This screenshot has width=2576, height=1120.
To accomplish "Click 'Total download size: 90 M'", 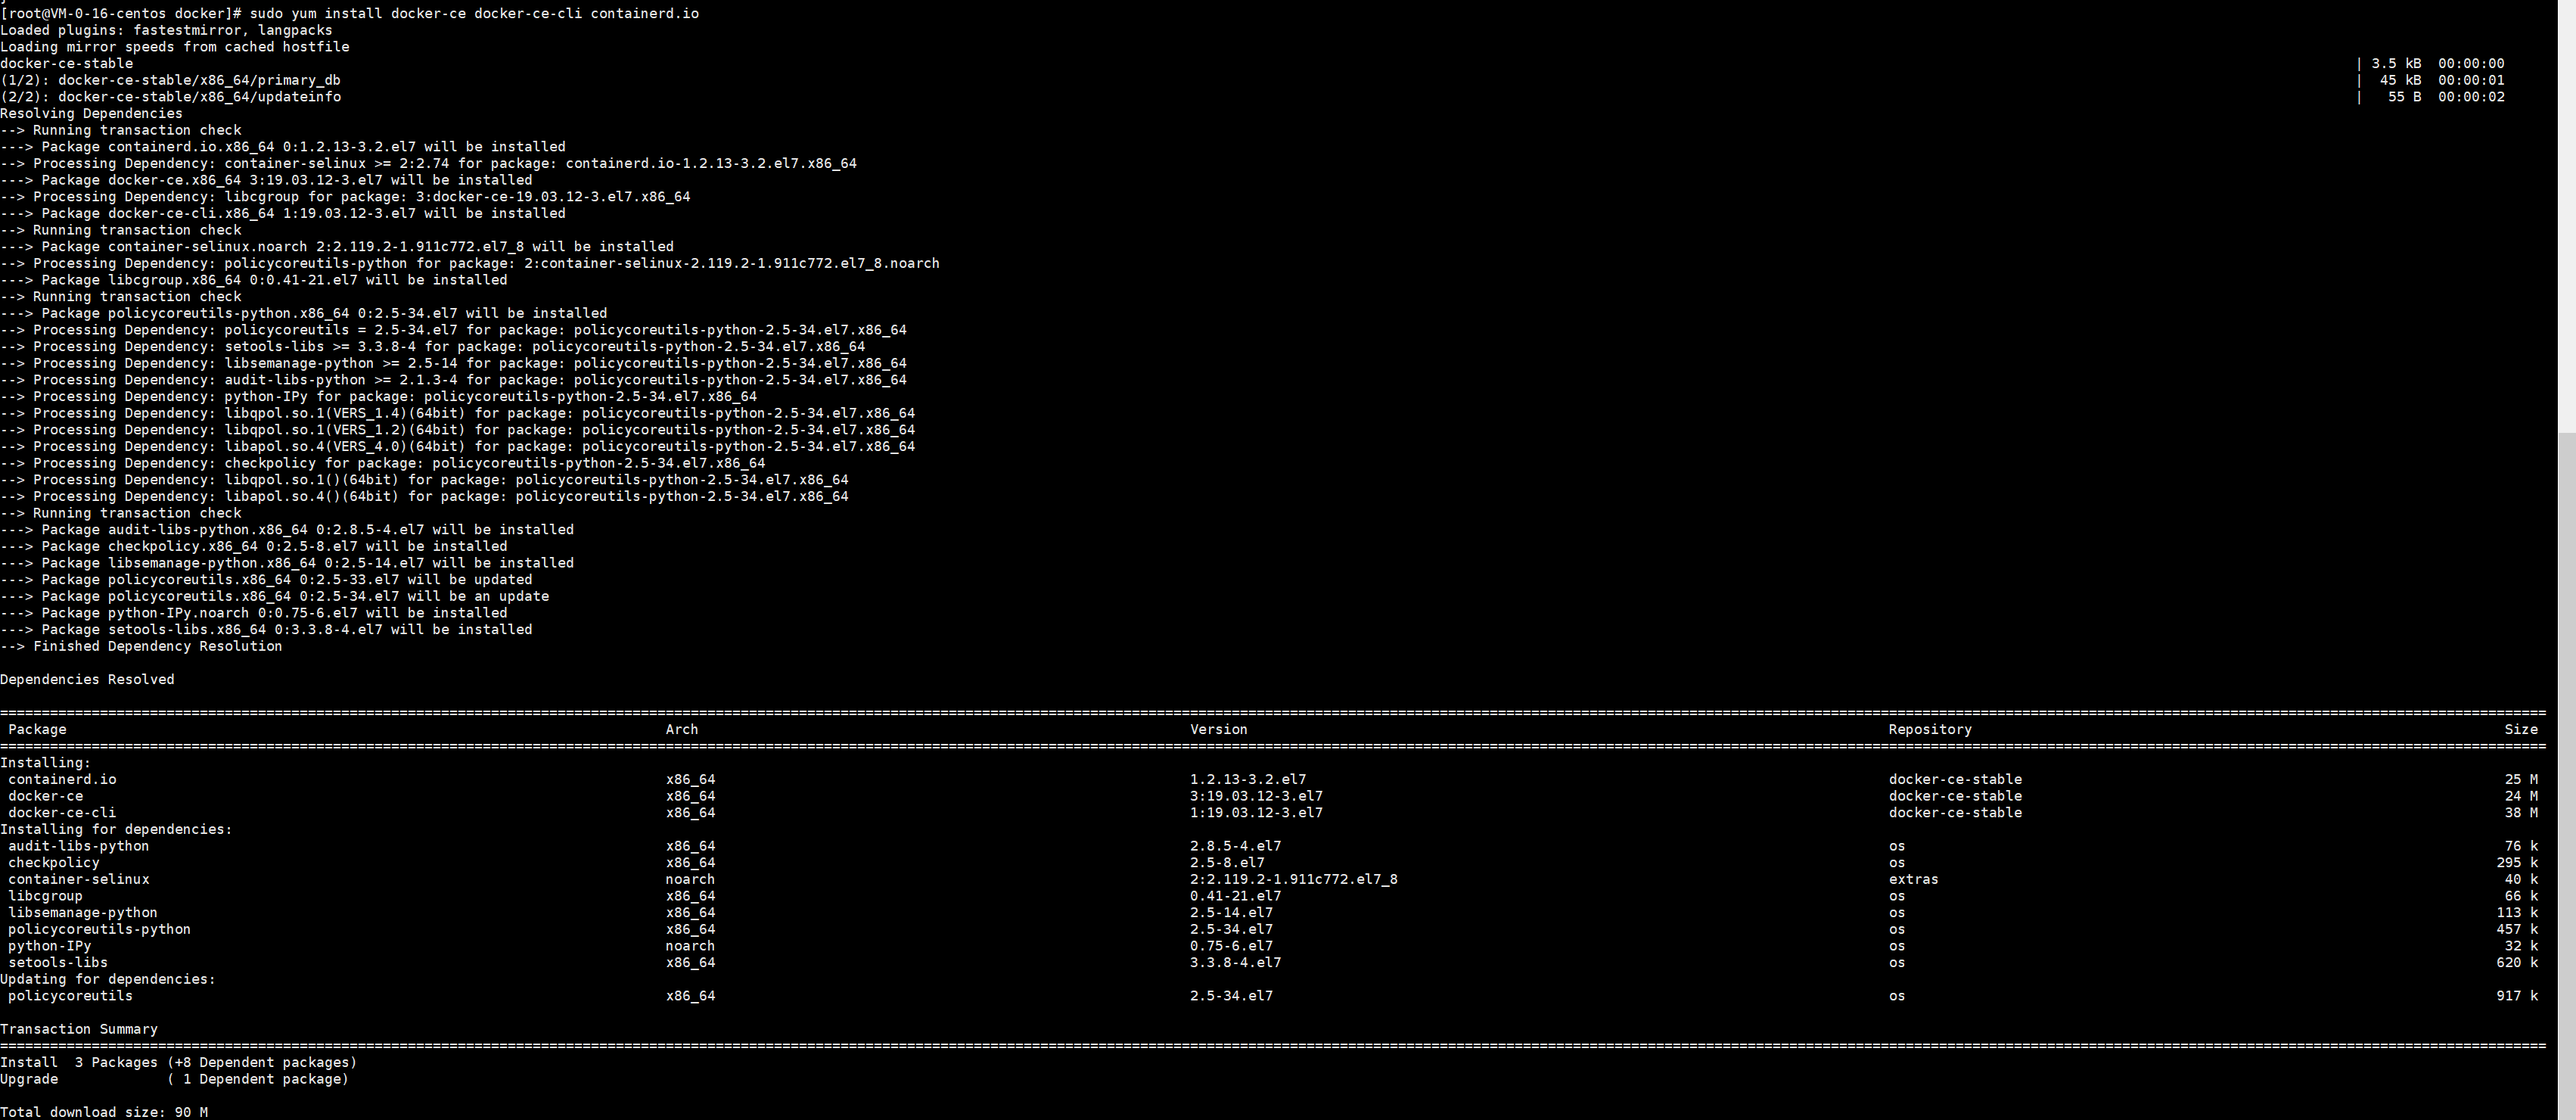I will tap(104, 1112).
